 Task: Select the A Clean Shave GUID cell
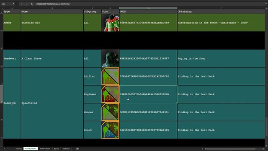point(148,58)
